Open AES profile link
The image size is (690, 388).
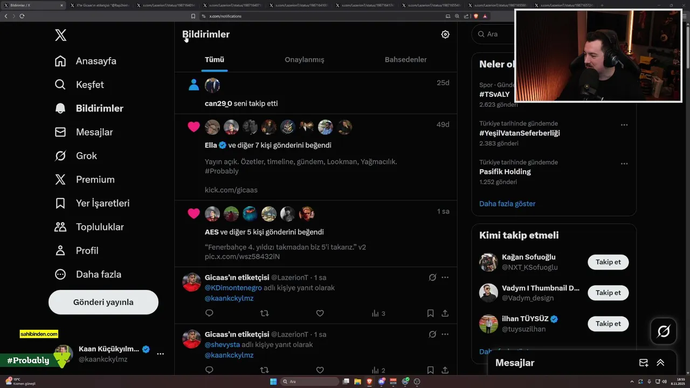(212, 232)
